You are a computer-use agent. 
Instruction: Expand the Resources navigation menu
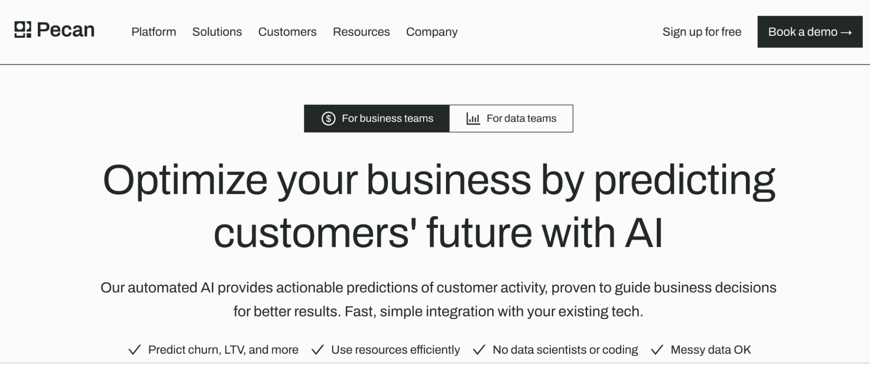click(361, 32)
